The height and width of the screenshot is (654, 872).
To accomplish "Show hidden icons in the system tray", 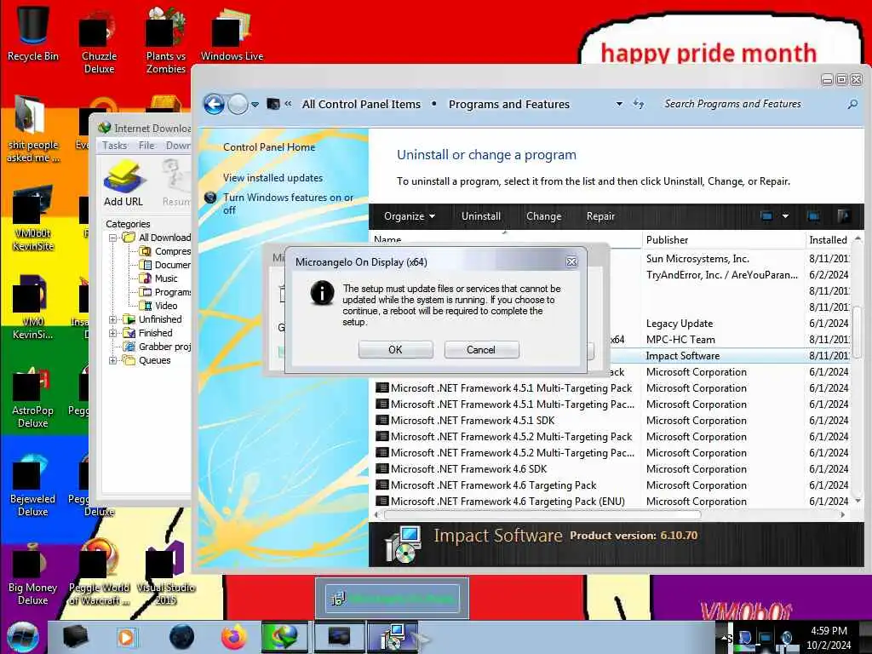I will point(724,637).
